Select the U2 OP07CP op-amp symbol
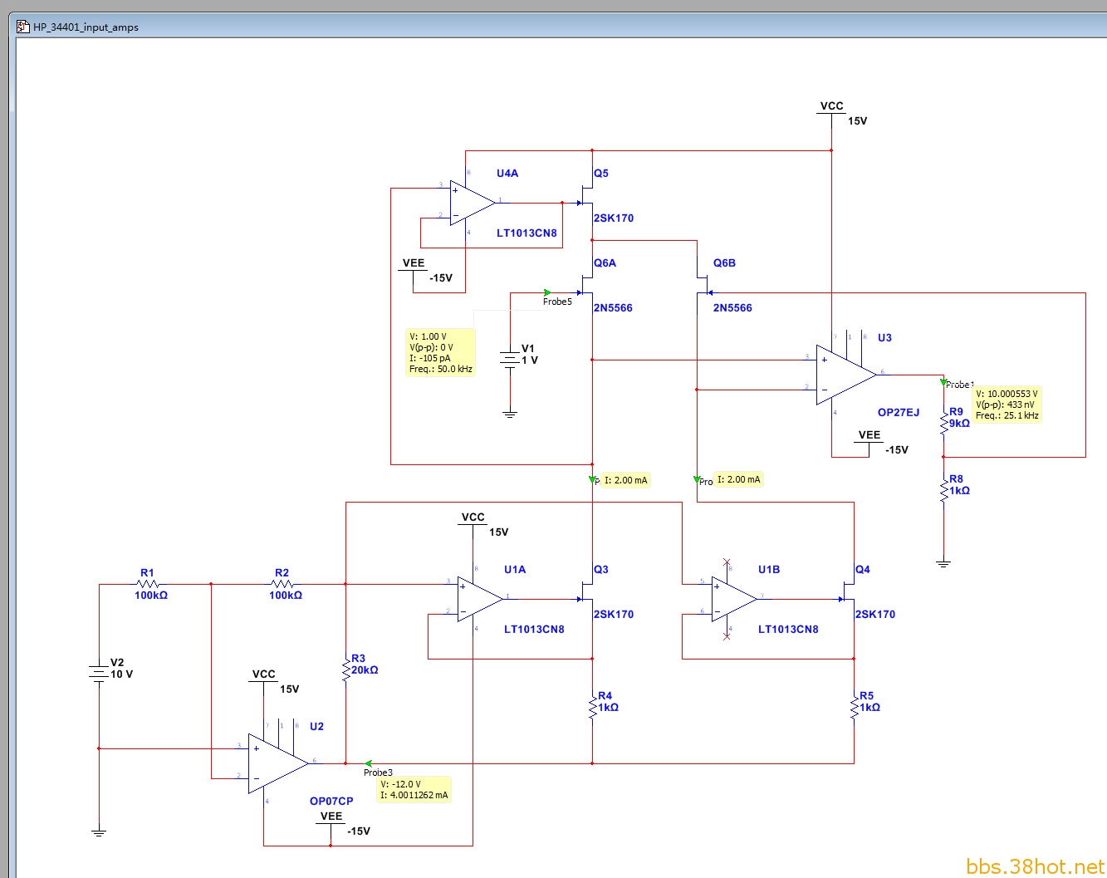Screen dimensions: 1107x878 (277, 763)
